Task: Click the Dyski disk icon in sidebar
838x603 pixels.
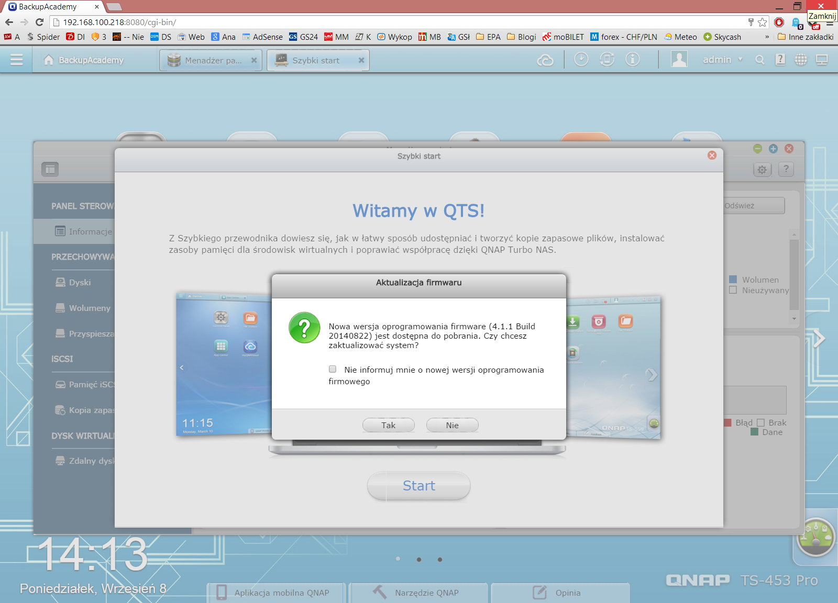Action: click(60, 282)
